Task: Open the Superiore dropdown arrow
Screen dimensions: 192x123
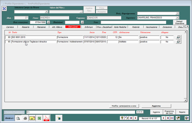Action: [x=177, y=18]
